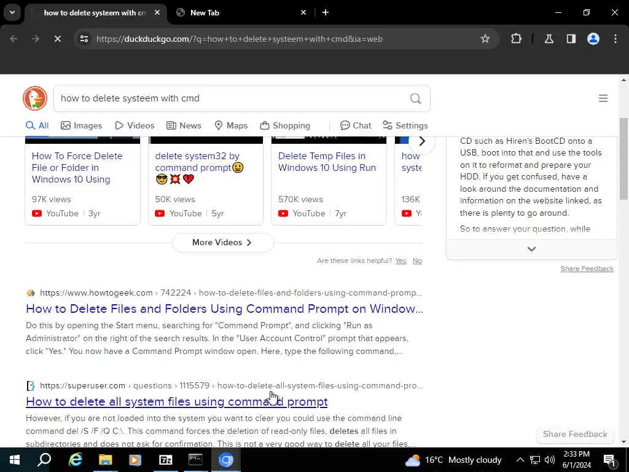Viewport: 629px width, 472px height.
Task: Open the Extensions puzzle icon
Action: (516, 39)
